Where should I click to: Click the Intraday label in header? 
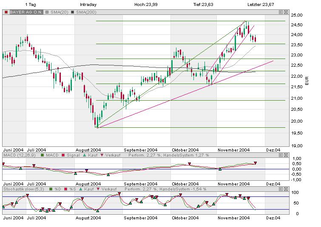pos(88,5)
